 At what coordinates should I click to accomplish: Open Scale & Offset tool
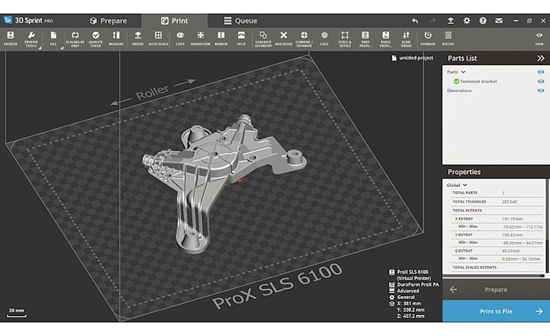[x=345, y=38]
